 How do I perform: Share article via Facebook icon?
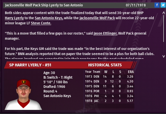157,5
